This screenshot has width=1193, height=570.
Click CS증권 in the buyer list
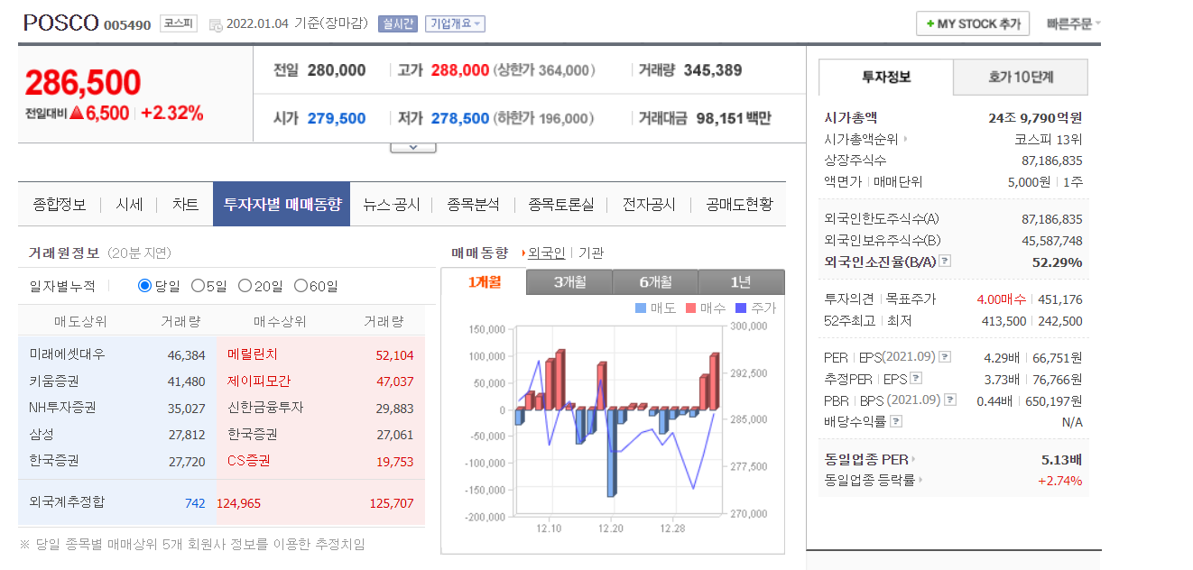click(x=249, y=461)
